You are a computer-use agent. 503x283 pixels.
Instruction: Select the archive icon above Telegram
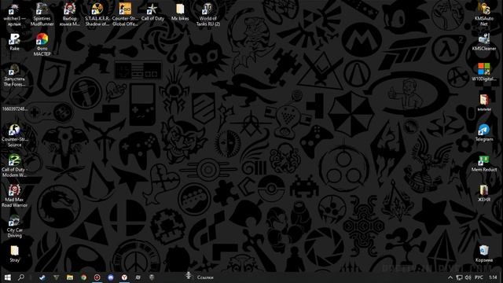tap(484, 100)
